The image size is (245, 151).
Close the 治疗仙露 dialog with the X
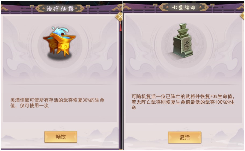pos(120,17)
